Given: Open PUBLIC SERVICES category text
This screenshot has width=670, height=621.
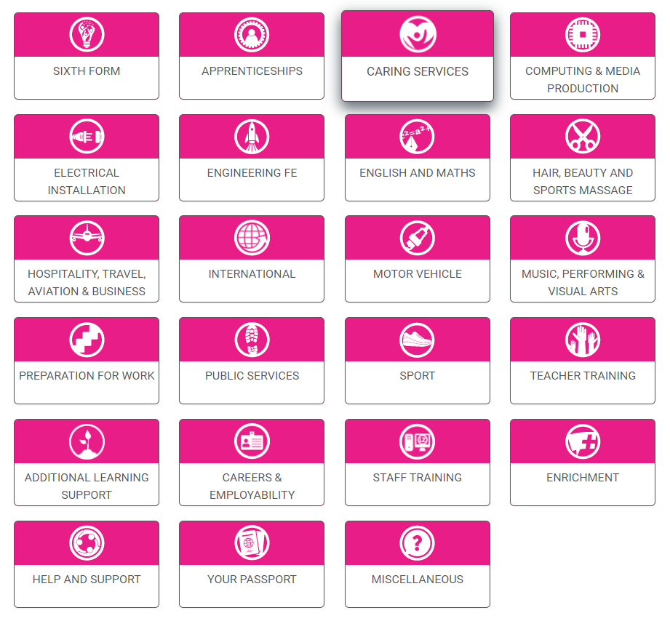Looking at the screenshot, I should point(252,376).
